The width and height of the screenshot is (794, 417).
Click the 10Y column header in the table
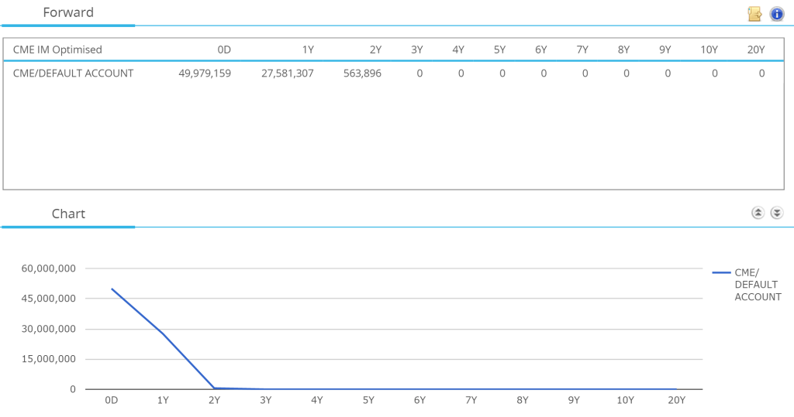[x=709, y=50]
